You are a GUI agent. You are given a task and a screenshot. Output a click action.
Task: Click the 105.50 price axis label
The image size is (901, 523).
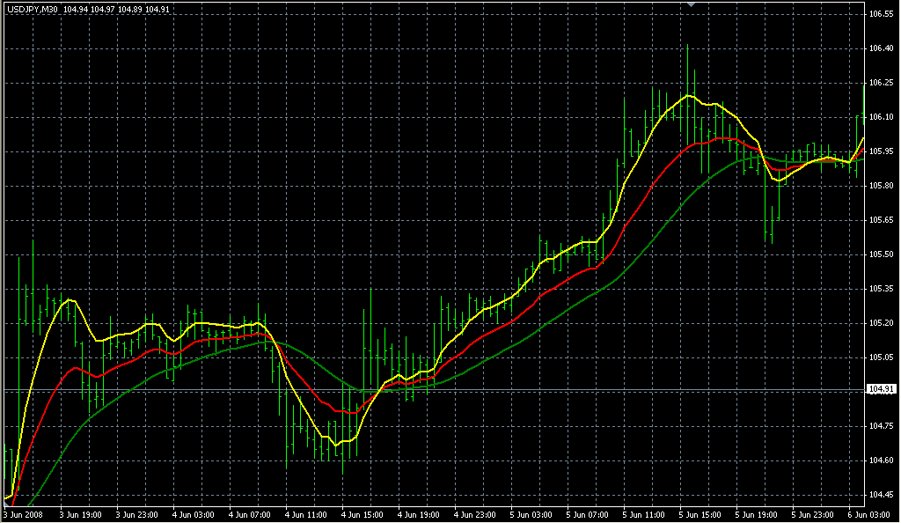tap(881, 254)
